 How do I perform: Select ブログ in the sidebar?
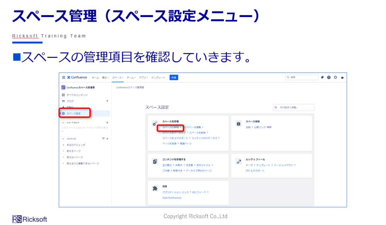click(70, 101)
